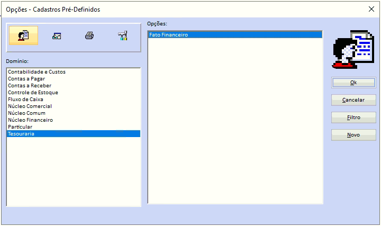Open the chart reports icon tab

coord(57,36)
